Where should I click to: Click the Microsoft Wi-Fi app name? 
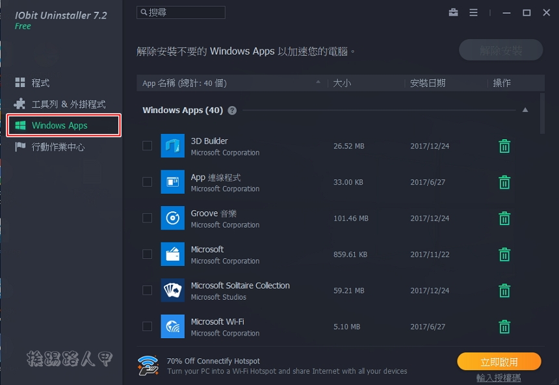[218, 321]
